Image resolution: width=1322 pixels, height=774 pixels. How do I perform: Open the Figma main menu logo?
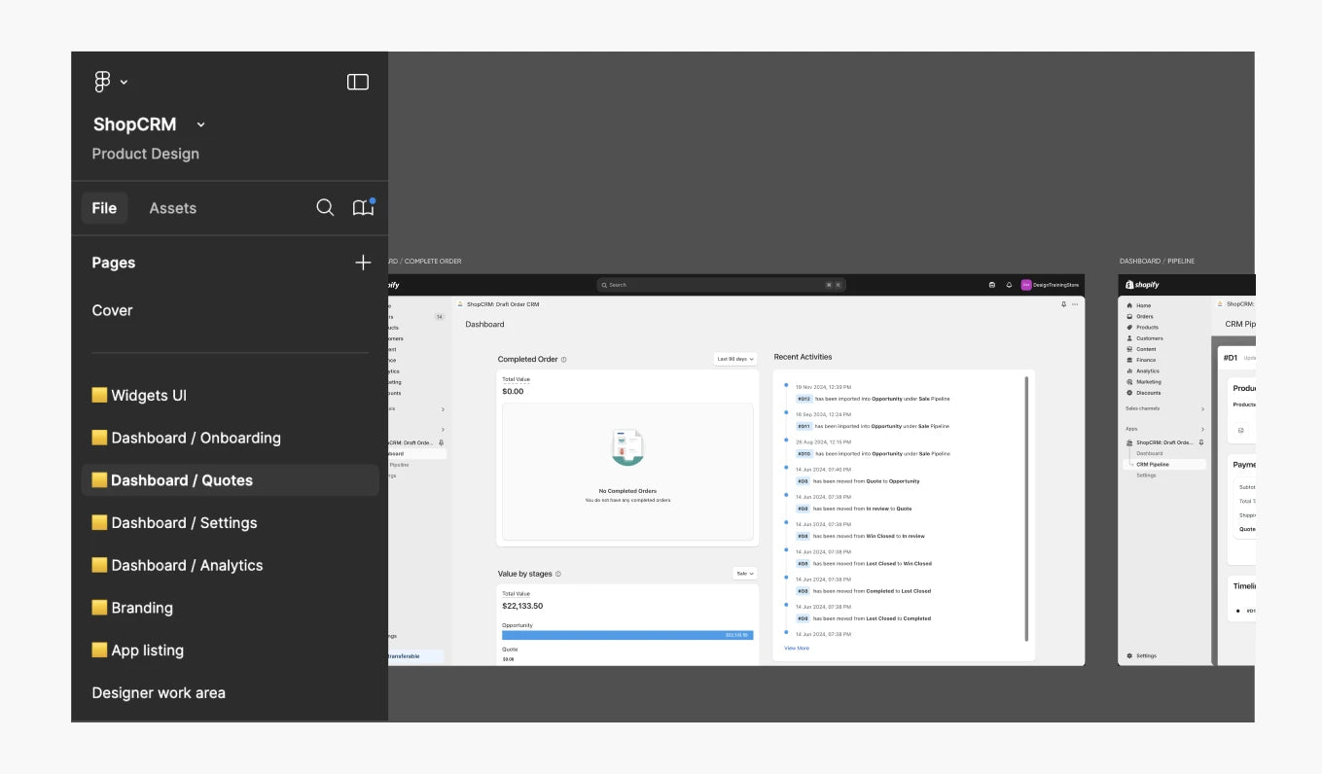pyautogui.click(x=103, y=83)
